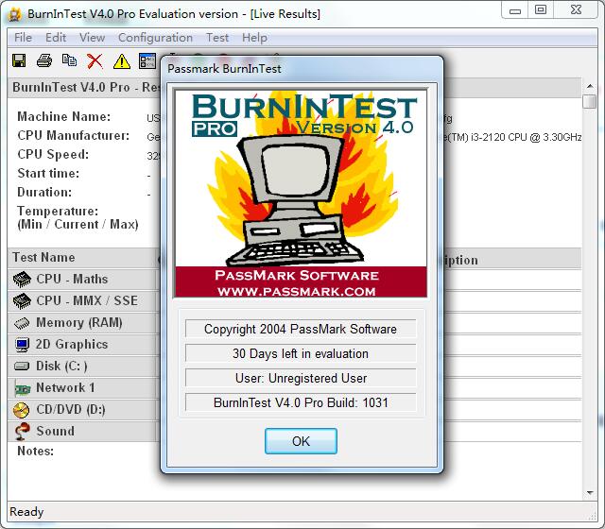Viewport: 605px width, 529px height.
Task: Click the Memory (RAM) module icon
Action: 22,323
